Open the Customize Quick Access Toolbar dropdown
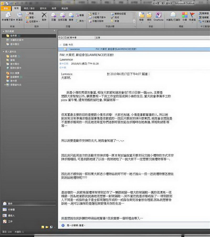 (x=15, y=3)
